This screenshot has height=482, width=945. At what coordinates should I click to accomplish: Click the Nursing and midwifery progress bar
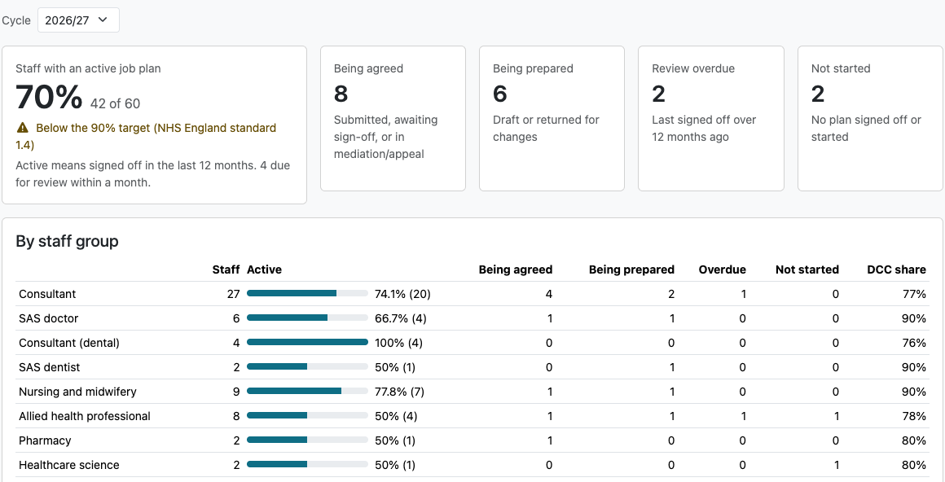307,391
